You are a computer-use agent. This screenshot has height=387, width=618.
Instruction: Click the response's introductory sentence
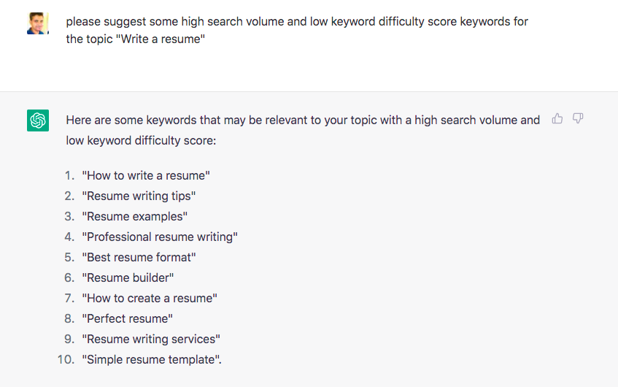point(302,129)
